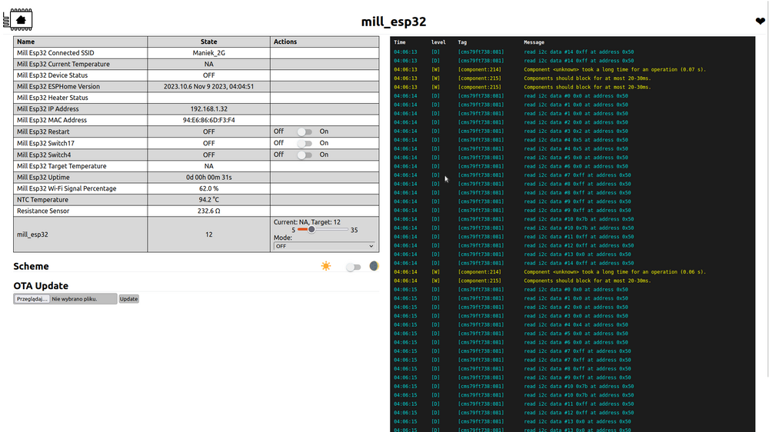Toggle the Mill Esp32 Restart switch
The height and width of the screenshot is (432, 769).
(x=305, y=131)
